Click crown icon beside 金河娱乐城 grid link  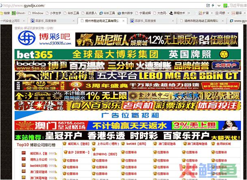click(213, 144)
